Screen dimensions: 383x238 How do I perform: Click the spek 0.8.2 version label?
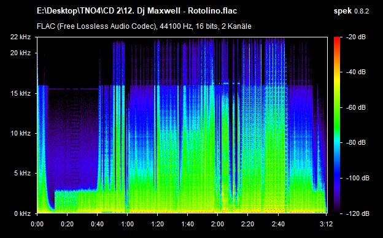351,11
